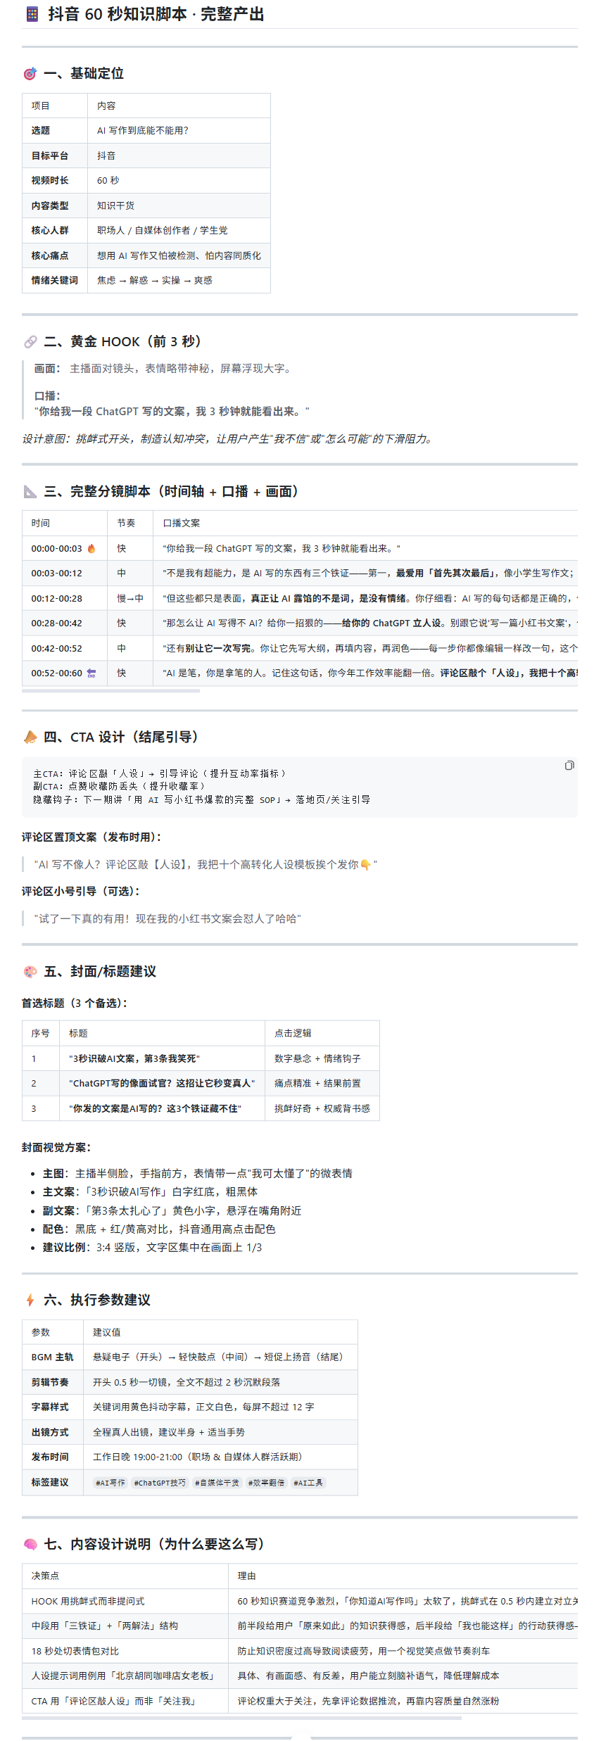Click the cell '焦虑 → 解惑 → 实操 → 爽感'
The width and height of the screenshot is (594, 1741).
(x=179, y=280)
